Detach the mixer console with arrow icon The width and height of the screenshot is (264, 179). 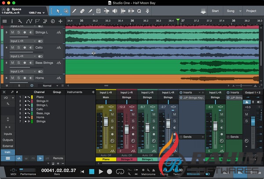pyautogui.click(x=12, y=92)
